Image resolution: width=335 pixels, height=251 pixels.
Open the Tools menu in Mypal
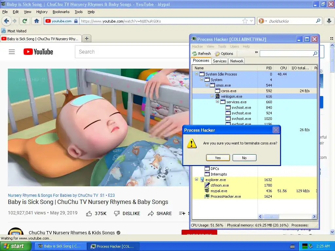coord(79,12)
